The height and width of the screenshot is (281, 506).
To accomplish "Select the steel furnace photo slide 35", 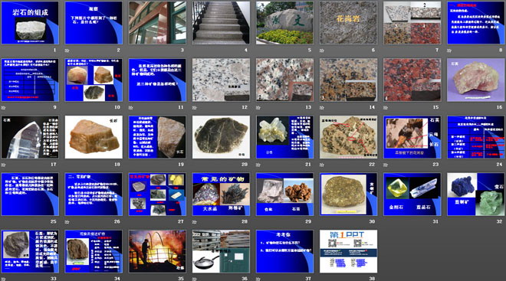I will (157, 251).
